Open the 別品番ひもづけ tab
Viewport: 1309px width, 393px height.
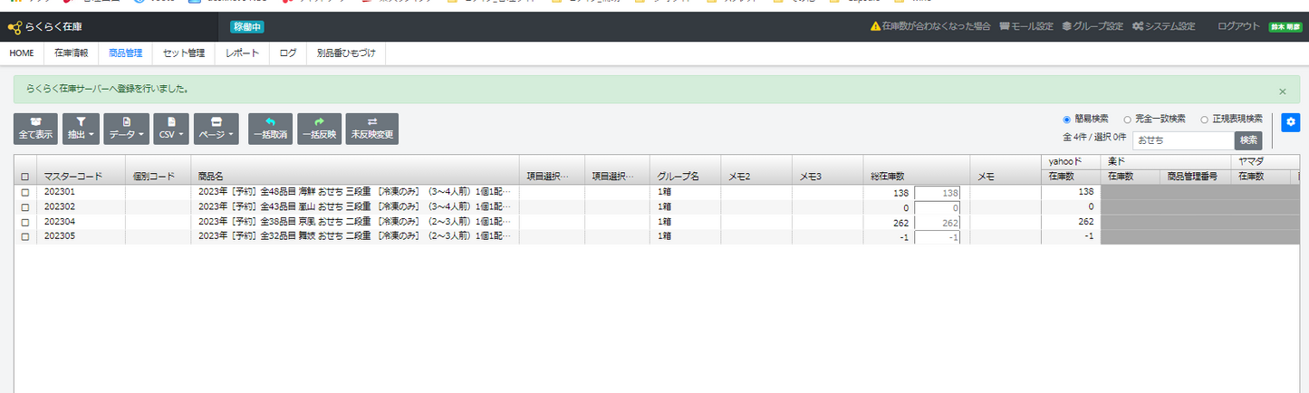(346, 53)
